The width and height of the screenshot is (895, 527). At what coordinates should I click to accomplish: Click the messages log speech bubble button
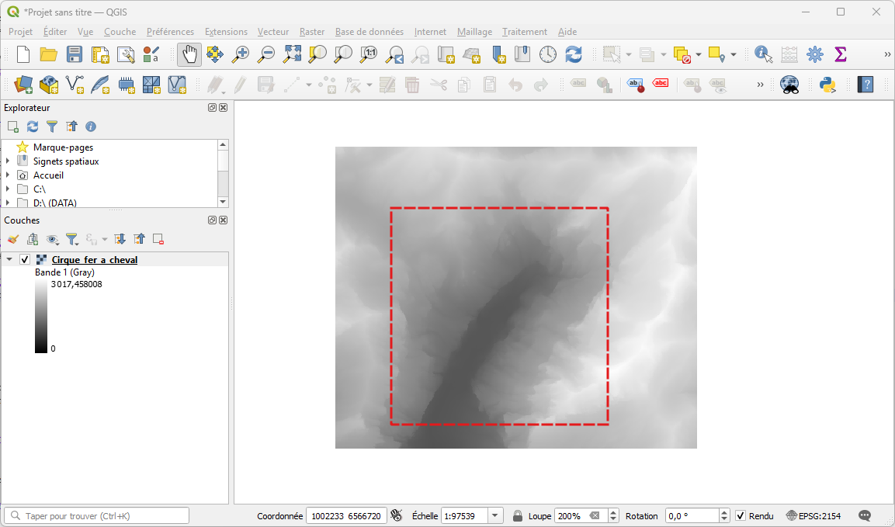[865, 516]
